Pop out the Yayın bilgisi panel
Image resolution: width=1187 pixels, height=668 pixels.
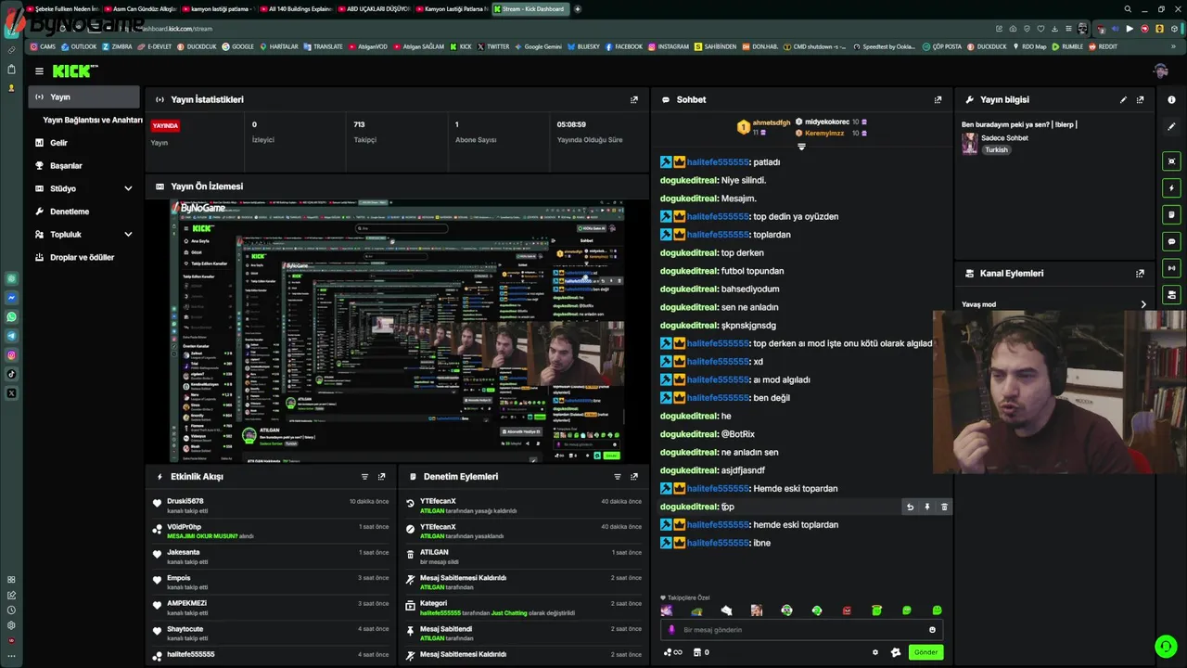tap(1141, 99)
